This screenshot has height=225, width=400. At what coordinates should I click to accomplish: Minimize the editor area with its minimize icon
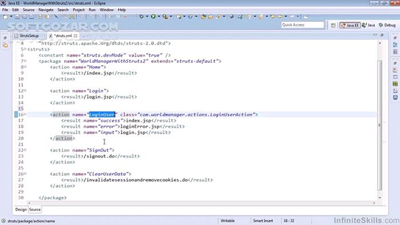pos(375,35)
